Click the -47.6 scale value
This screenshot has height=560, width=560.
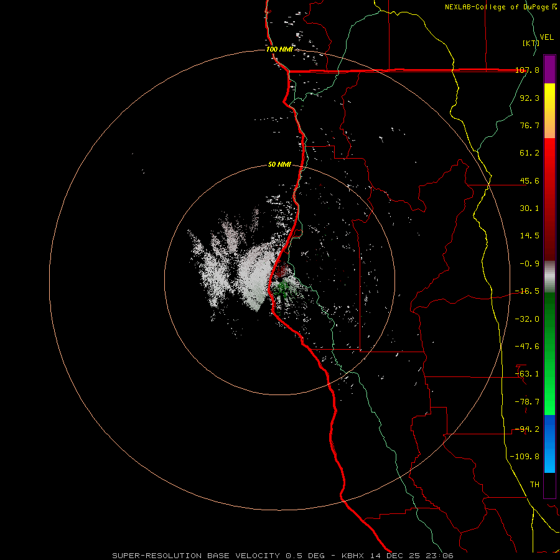[527, 347]
